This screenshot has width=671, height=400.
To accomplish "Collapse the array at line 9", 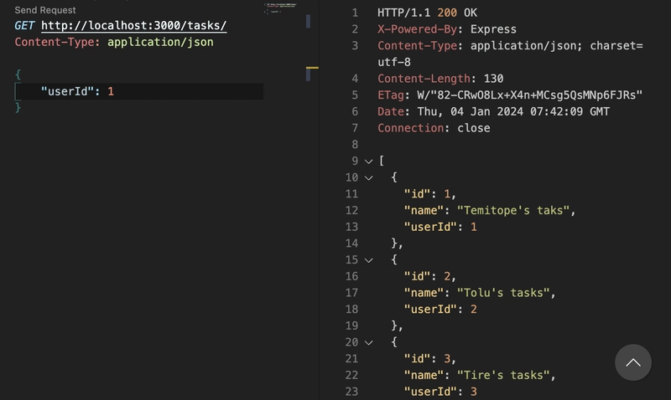I will coord(368,162).
